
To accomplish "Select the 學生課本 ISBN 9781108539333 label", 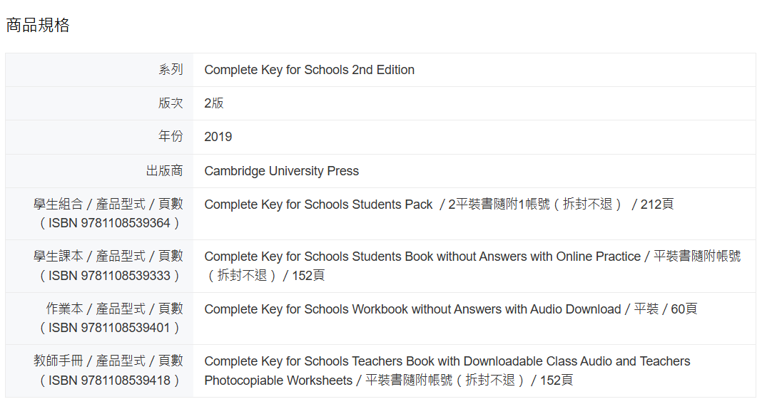I will (108, 266).
